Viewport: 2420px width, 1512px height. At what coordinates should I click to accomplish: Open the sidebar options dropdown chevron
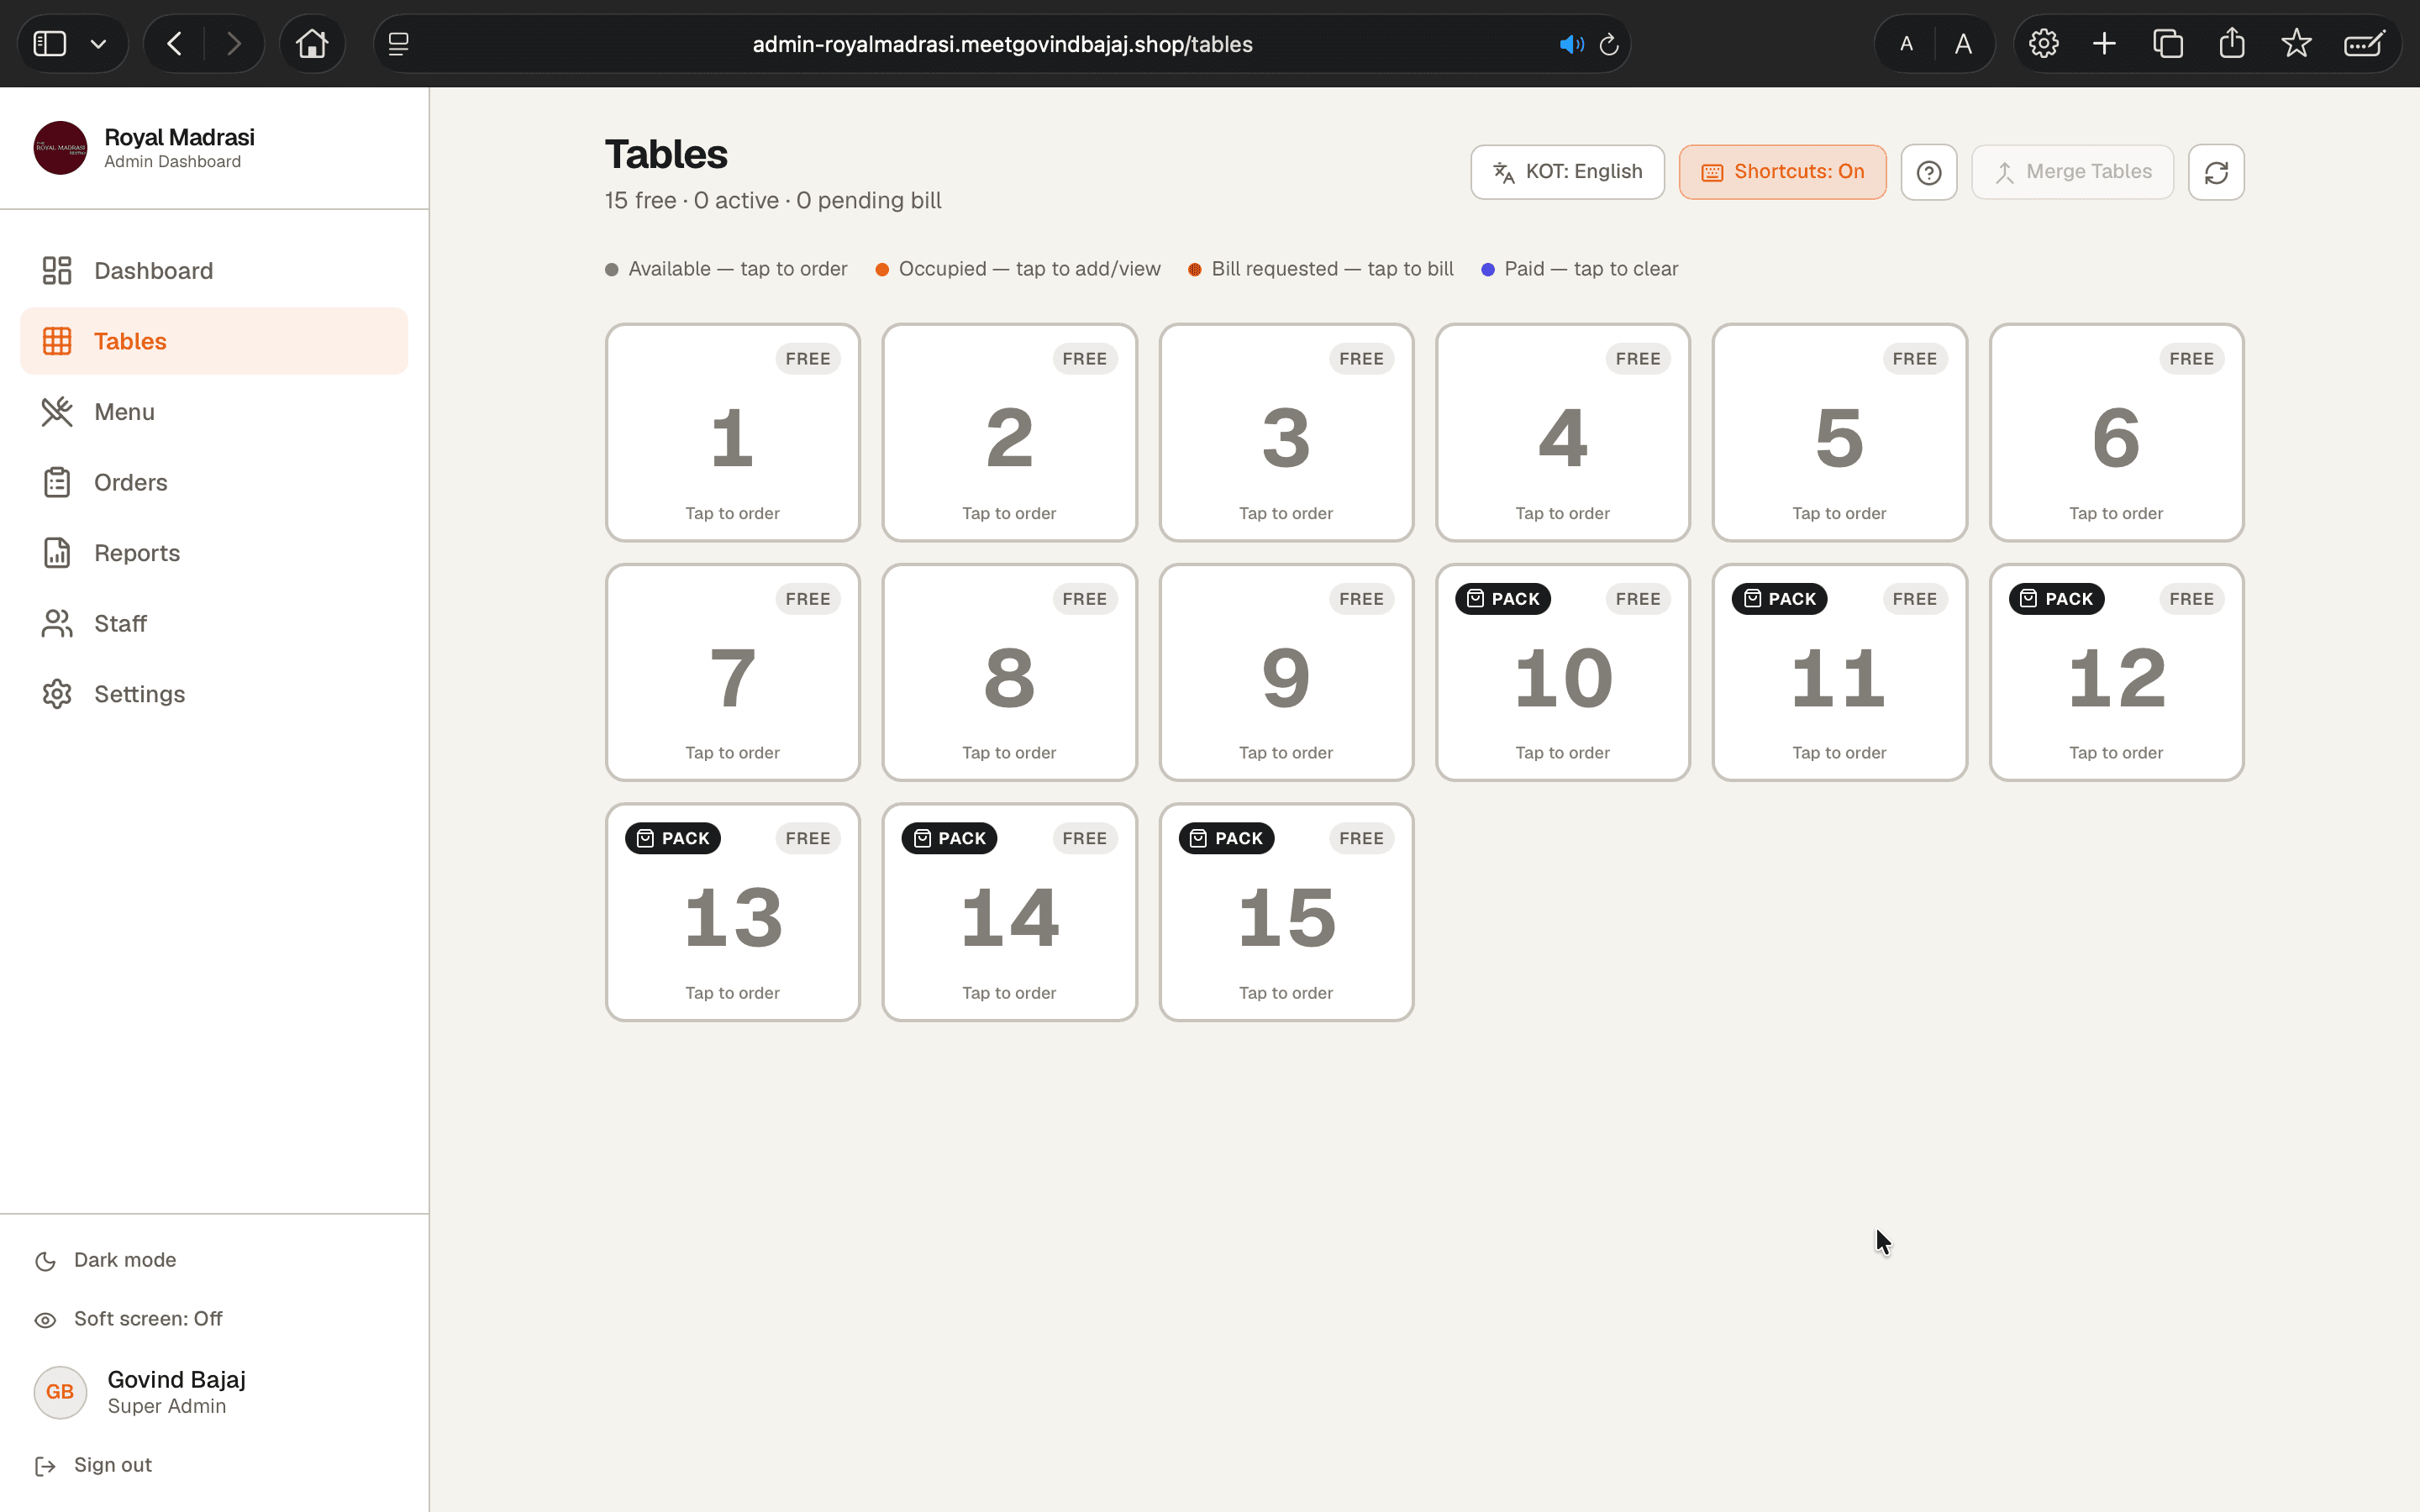pos(98,44)
